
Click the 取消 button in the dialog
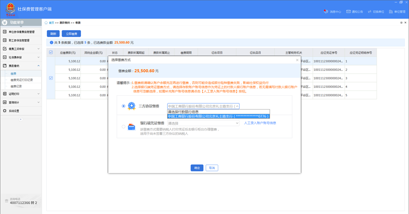(212, 168)
